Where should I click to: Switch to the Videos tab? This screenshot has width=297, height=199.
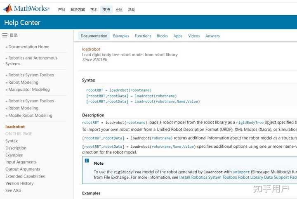[x=194, y=36]
